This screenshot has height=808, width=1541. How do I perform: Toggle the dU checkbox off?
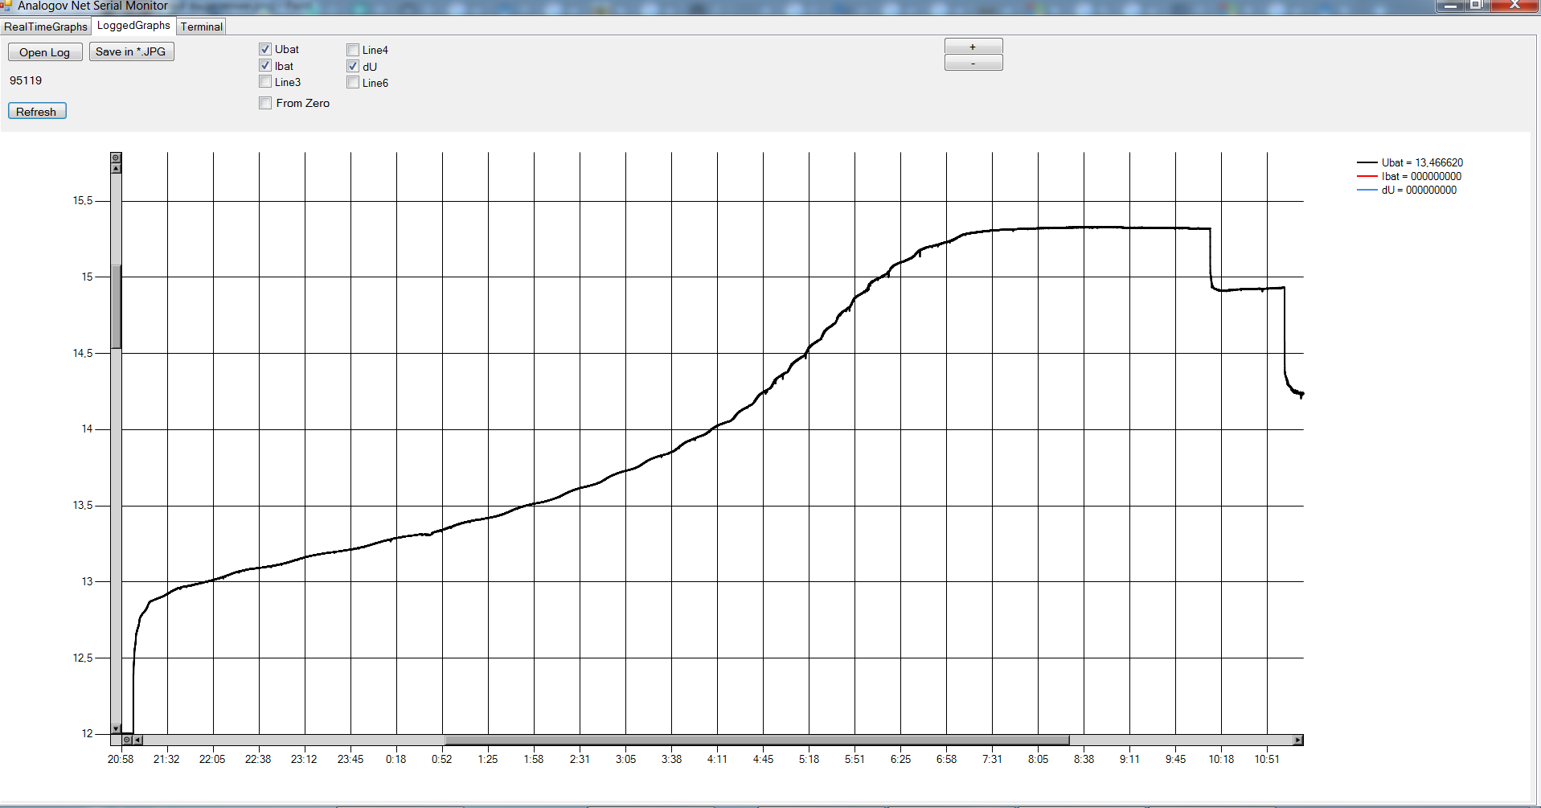pos(353,67)
